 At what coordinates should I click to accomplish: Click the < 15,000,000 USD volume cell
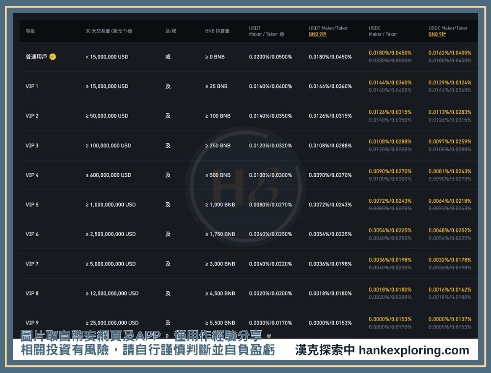click(x=107, y=56)
